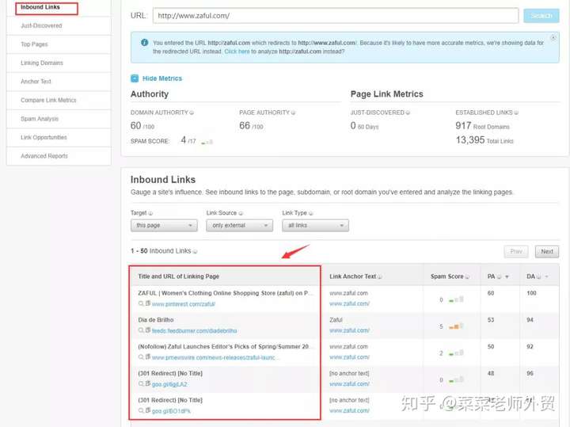Click page icon beside pinterest.com URL
The height and width of the screenshot is (427, 570).
click(x=148, y=303)
